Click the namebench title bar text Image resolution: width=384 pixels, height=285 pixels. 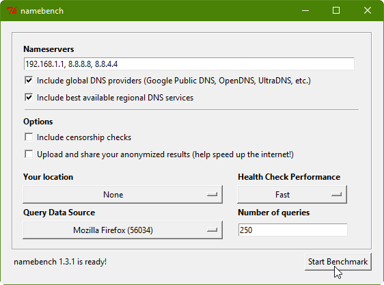[x=42, y=11]
